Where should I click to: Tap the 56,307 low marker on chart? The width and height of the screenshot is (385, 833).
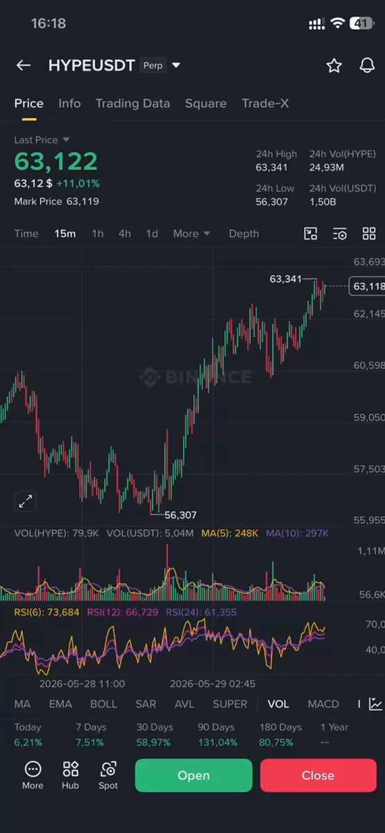pyautogui.click(x=180, y=515)
